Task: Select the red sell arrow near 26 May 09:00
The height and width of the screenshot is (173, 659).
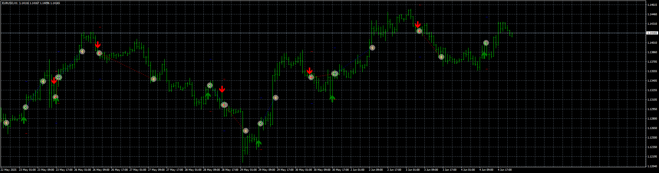Action: 98,45
